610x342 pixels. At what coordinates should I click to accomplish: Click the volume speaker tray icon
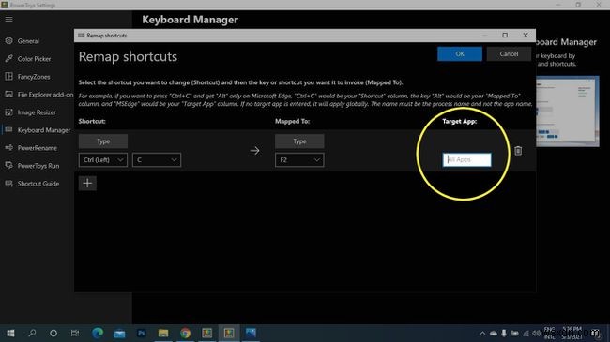tap(537, 334)
